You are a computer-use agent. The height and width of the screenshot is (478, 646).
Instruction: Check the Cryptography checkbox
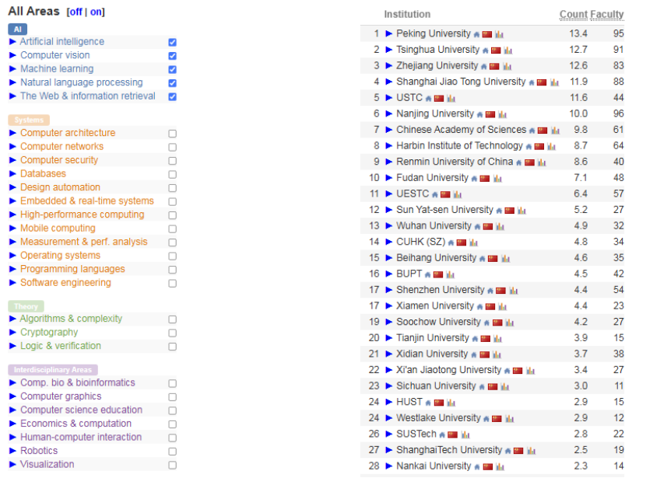coord(172,333)
